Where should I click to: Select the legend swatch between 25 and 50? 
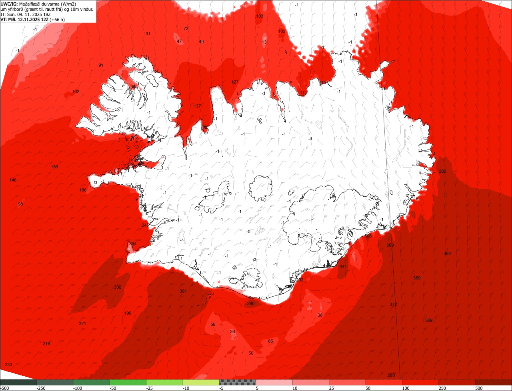pyautogui.click(x=347, y=382)
